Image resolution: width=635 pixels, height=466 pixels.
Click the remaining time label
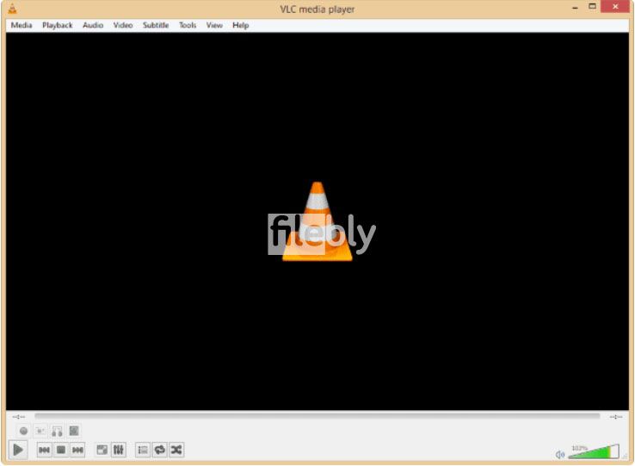click(616, 417)
